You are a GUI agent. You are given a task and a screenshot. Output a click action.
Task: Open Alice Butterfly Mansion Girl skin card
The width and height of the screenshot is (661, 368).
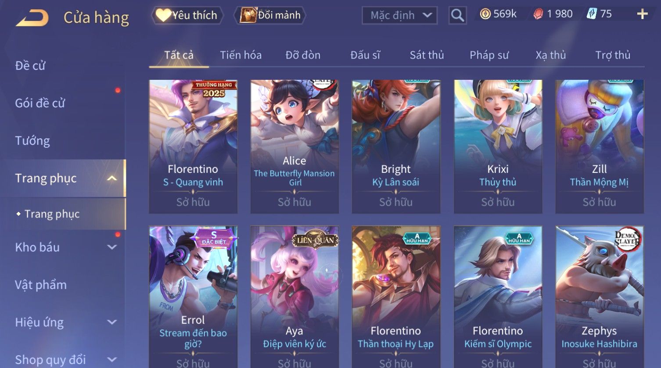coord(295,146)
